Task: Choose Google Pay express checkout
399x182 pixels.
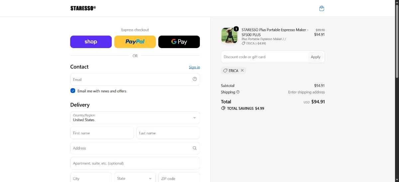Action: coord(179,42)
